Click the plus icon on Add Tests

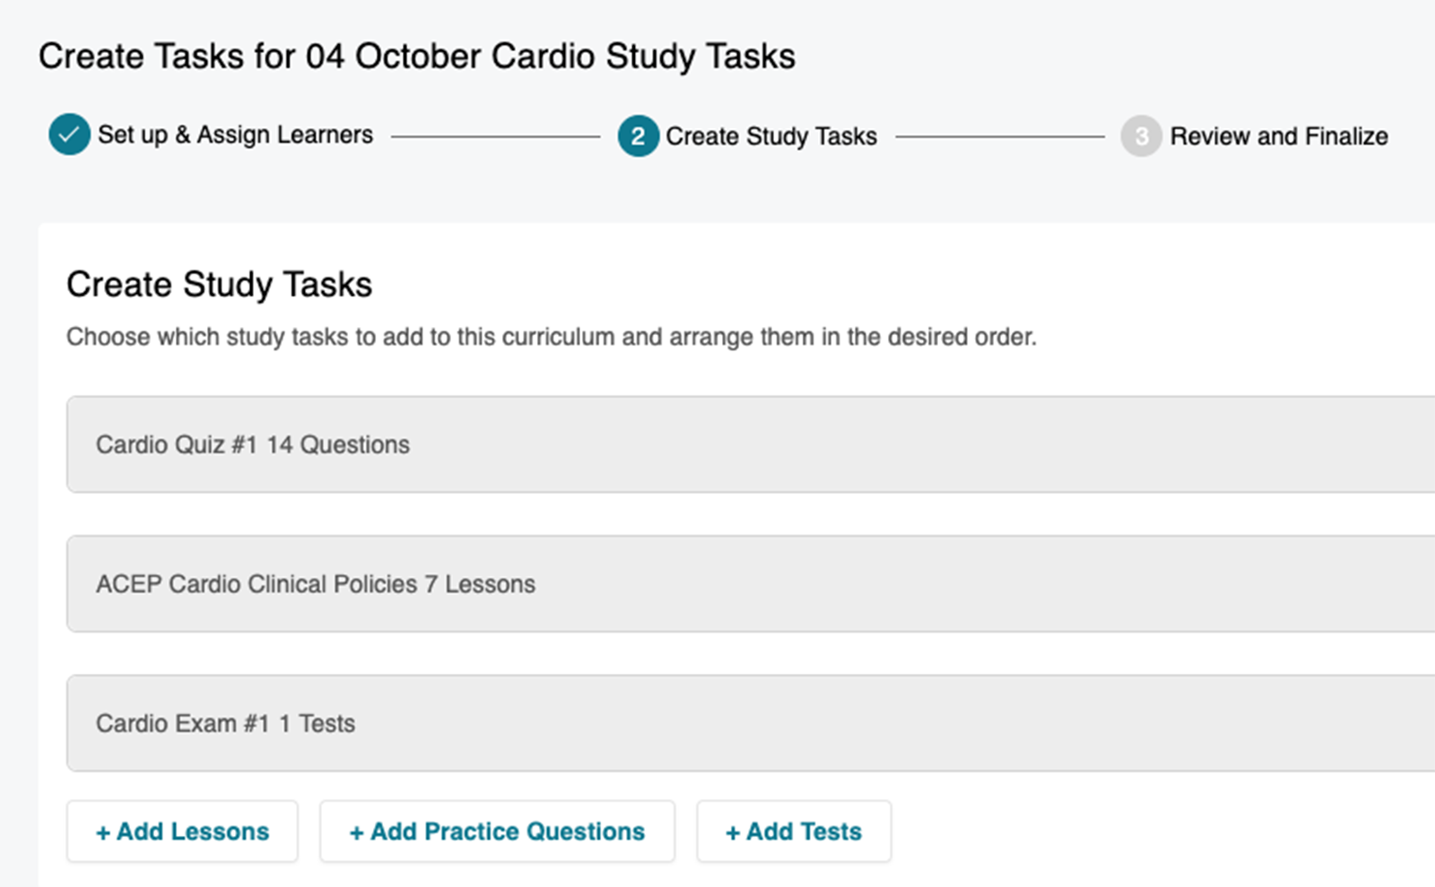point(732,831)
